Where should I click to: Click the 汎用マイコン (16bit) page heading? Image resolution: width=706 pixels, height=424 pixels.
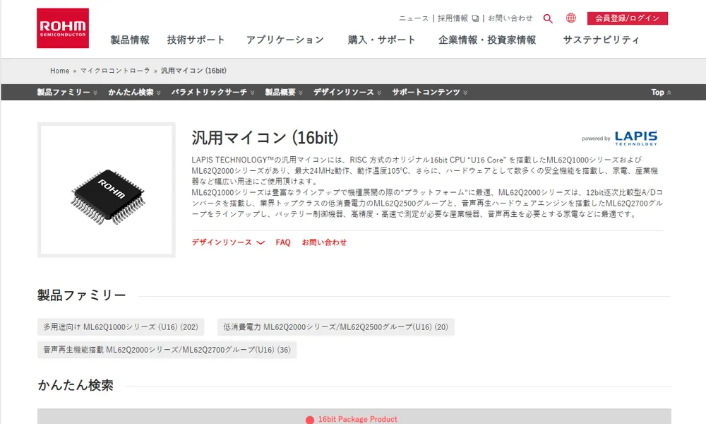coord(265,138)
